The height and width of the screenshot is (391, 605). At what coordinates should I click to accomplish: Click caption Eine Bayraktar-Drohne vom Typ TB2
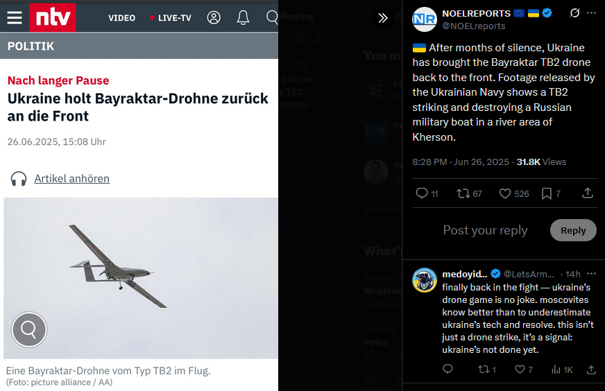[x=108, y=371]
